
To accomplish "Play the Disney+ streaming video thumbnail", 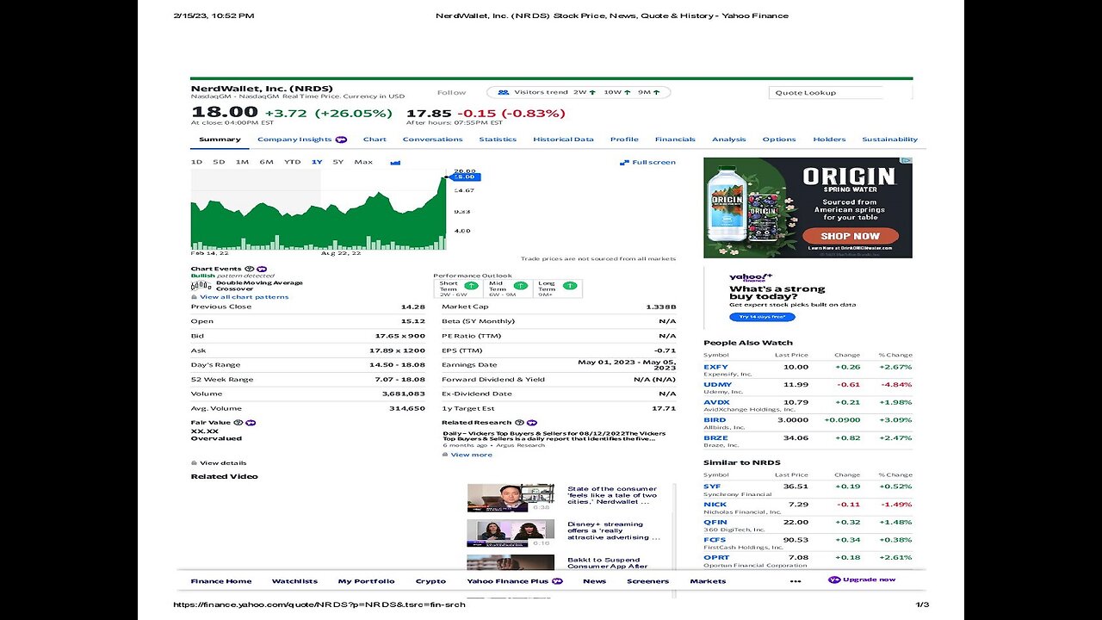I will [511, 533].
